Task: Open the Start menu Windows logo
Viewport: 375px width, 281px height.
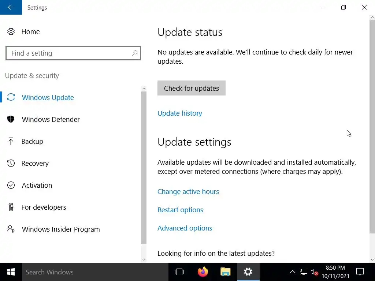Action: pyautogui.click(x=11, y=272)
